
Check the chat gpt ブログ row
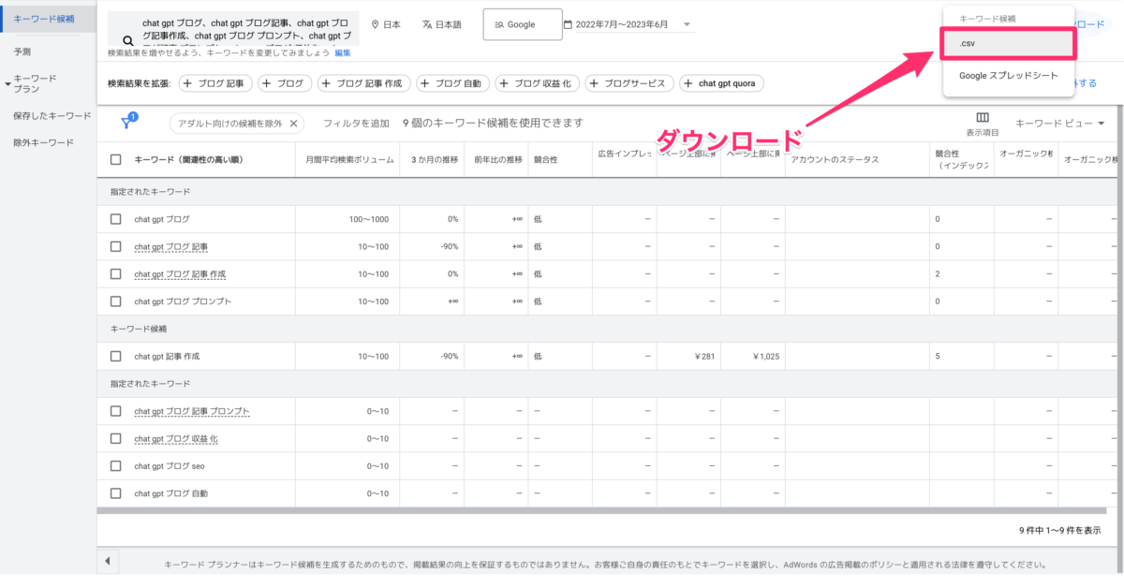[x=116, y=219]
